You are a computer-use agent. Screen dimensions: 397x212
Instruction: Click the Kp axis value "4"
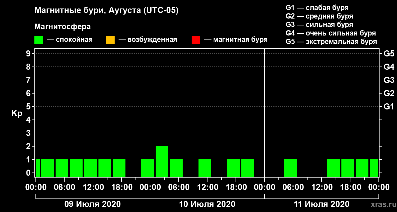[29, 120]
